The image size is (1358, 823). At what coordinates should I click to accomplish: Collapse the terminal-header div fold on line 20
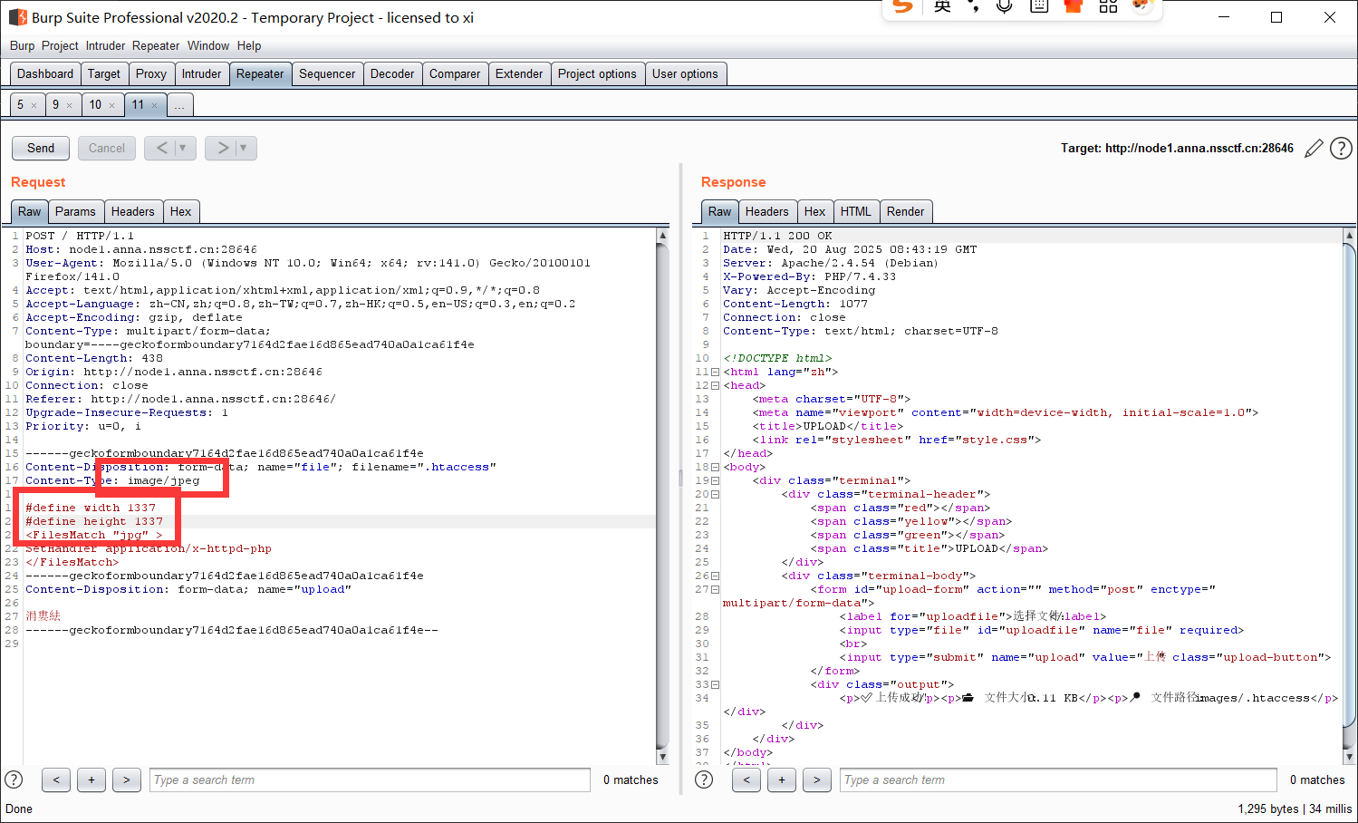(715, 495)
